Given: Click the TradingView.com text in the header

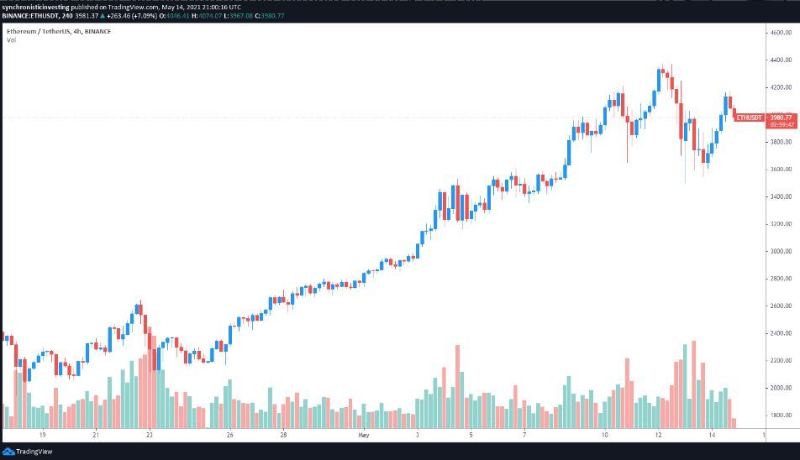Looking at the screenshot, I should [x=129, y=7].
